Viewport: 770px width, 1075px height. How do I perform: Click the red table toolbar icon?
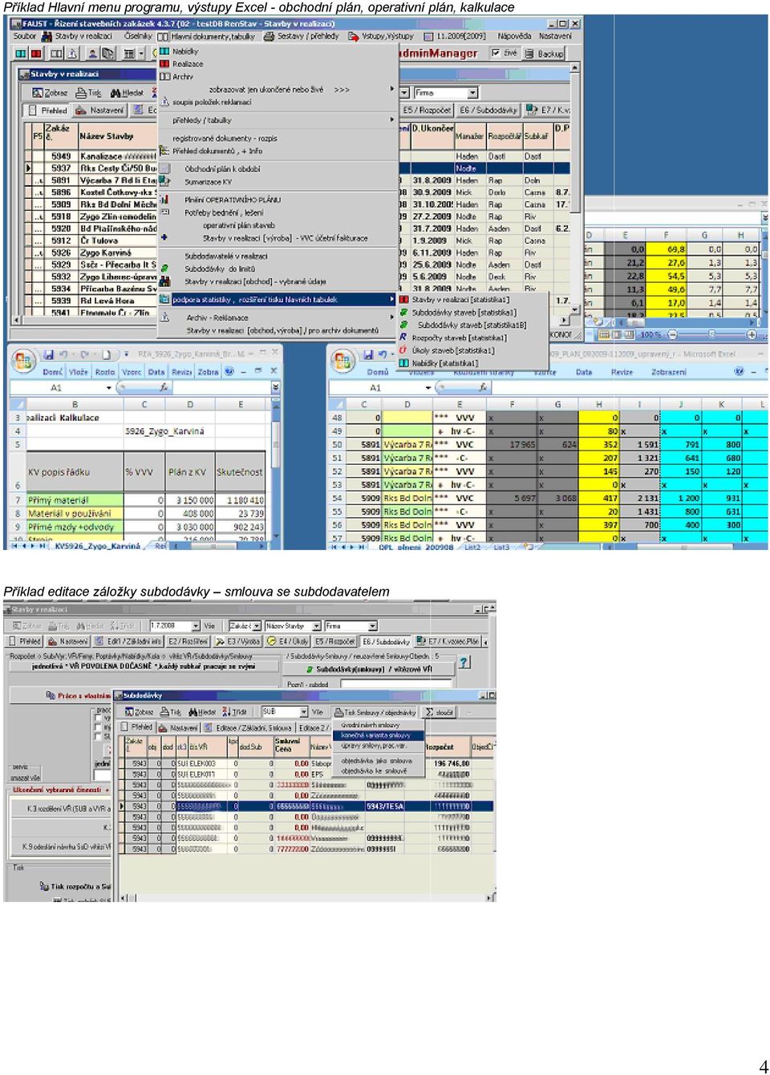[x=36, y=54]
